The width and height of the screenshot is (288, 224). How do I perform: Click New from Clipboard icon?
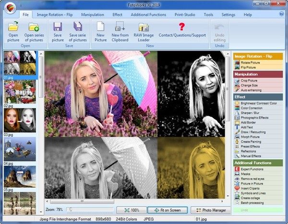120,27
